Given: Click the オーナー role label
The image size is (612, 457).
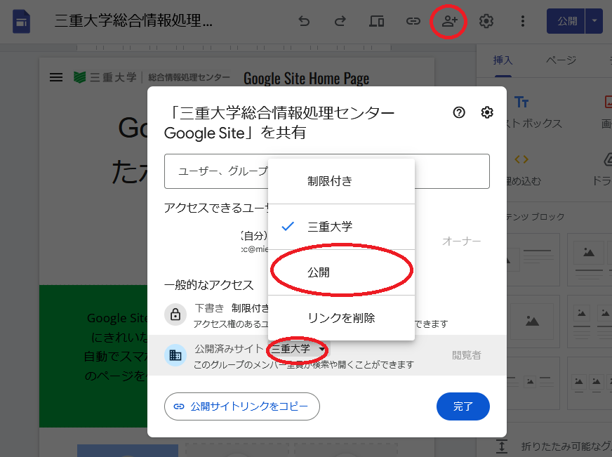Looking at the screenshot, I should point(461,241).
